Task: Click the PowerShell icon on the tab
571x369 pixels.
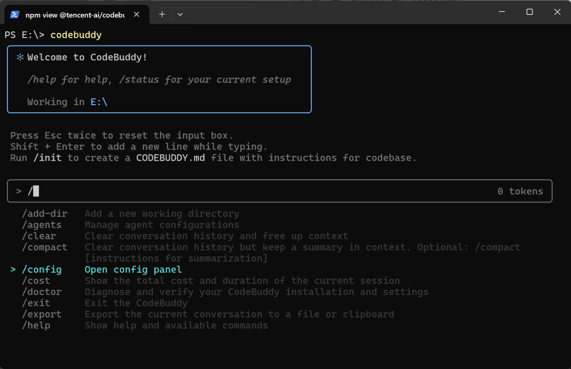Action: click(x=15, y=15)
